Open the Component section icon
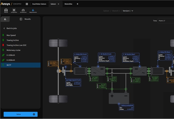174x119 pixels. tap(14, 11)
